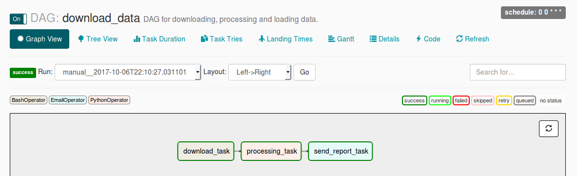577x176 pixels.
Task: Select the Graph View tab
Action: 40,39
